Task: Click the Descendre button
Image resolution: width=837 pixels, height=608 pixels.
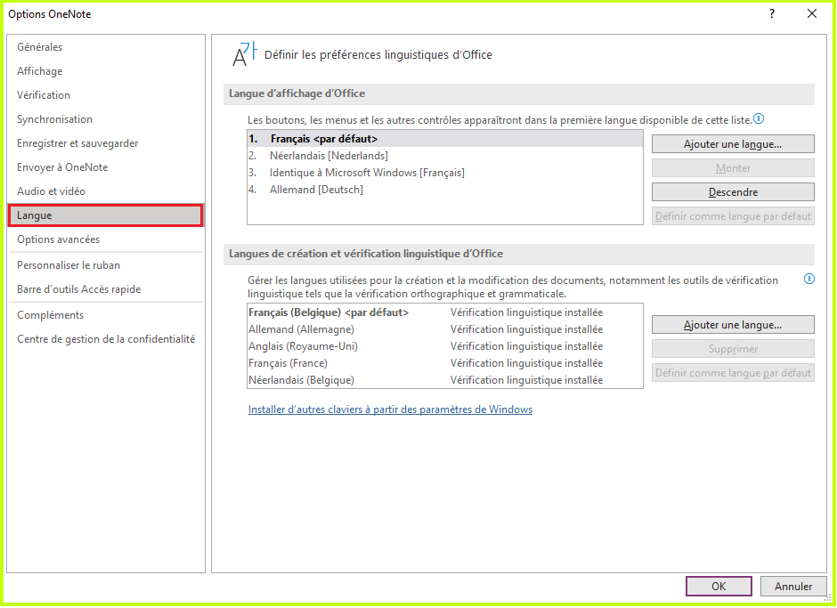Action: [x=733, y=192]
